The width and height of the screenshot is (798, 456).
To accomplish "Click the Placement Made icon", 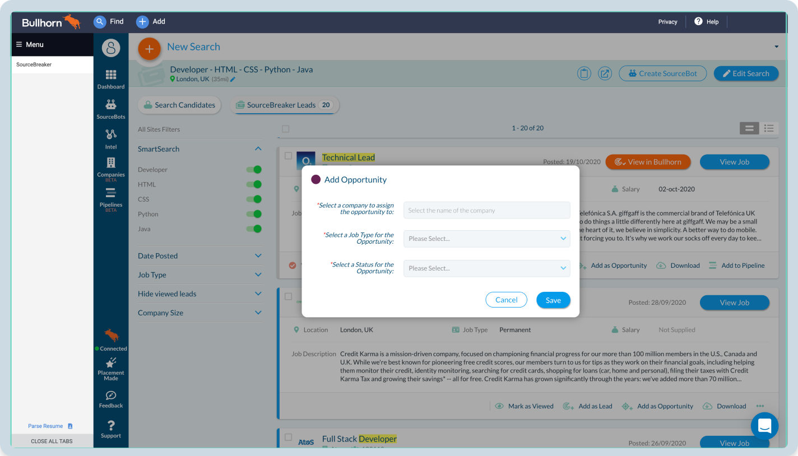I will [111, 362].
